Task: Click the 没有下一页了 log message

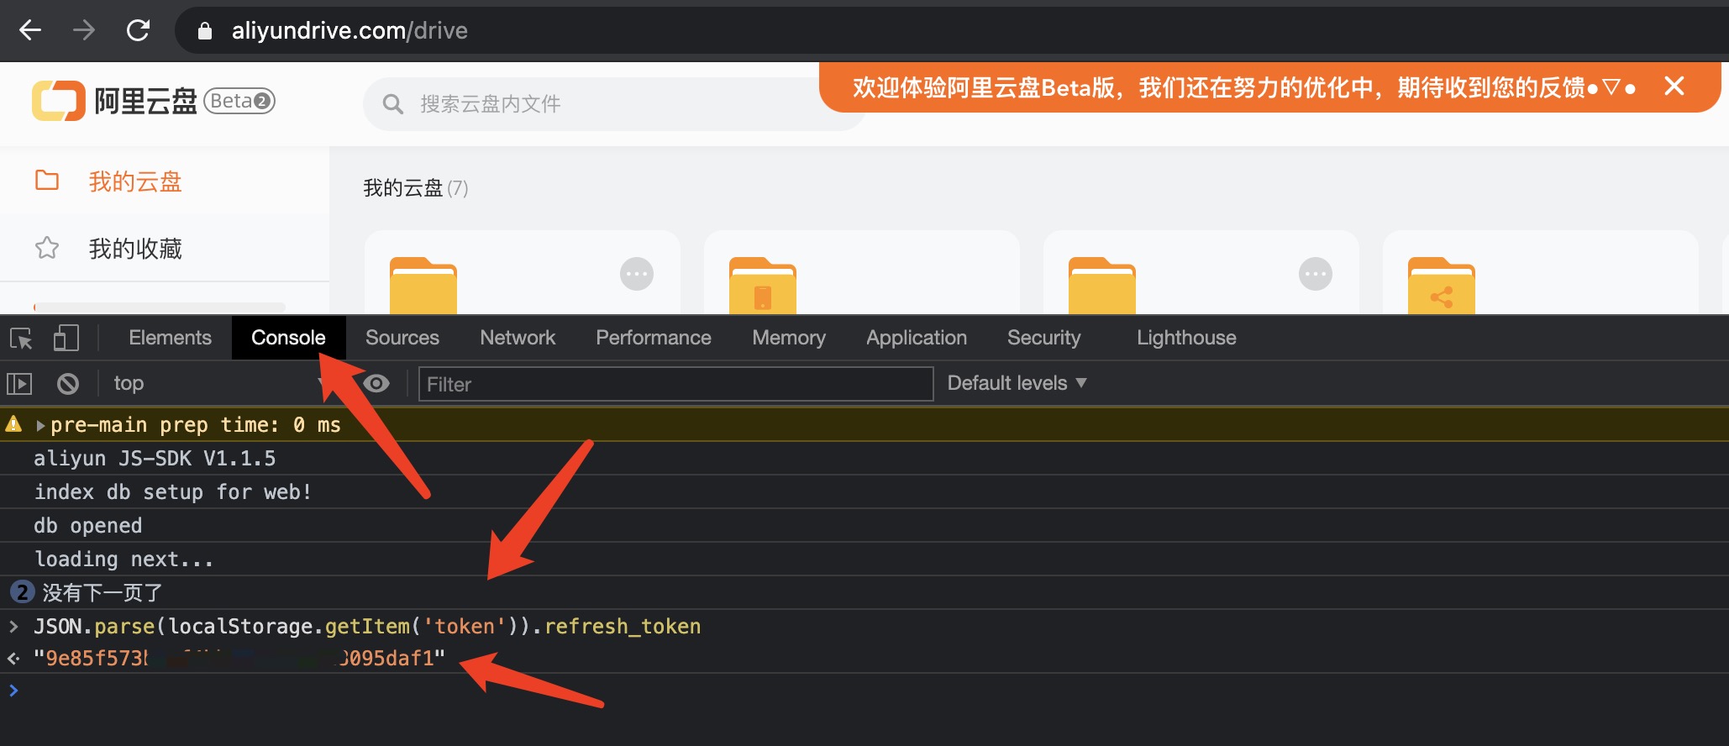Action: point(102,593)
